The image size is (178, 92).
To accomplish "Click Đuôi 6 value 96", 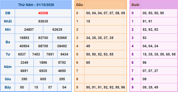I will tap(144, 62).
